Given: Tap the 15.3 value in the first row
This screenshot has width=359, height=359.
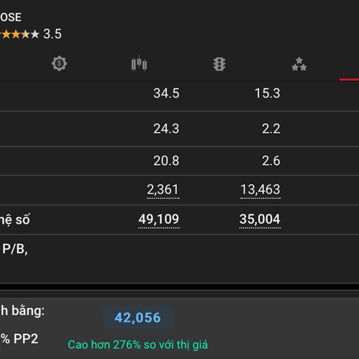Looking at the screenshot, I should pos(267,93).
